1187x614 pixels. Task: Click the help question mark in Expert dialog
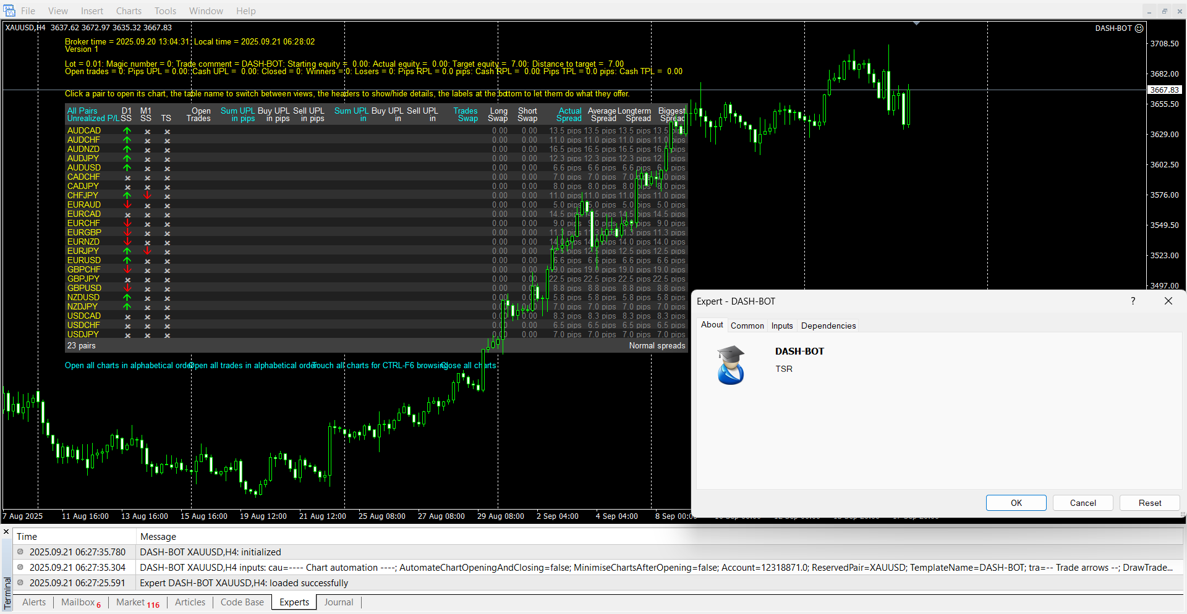(x=1133, y=301)
